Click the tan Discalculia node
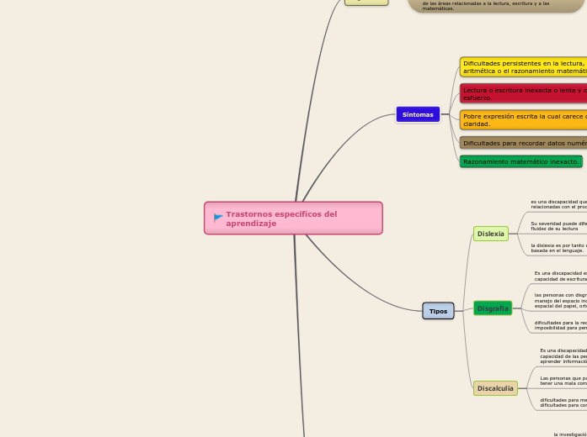The width and height of the screenshot is (587, 437). coord(495,388)
